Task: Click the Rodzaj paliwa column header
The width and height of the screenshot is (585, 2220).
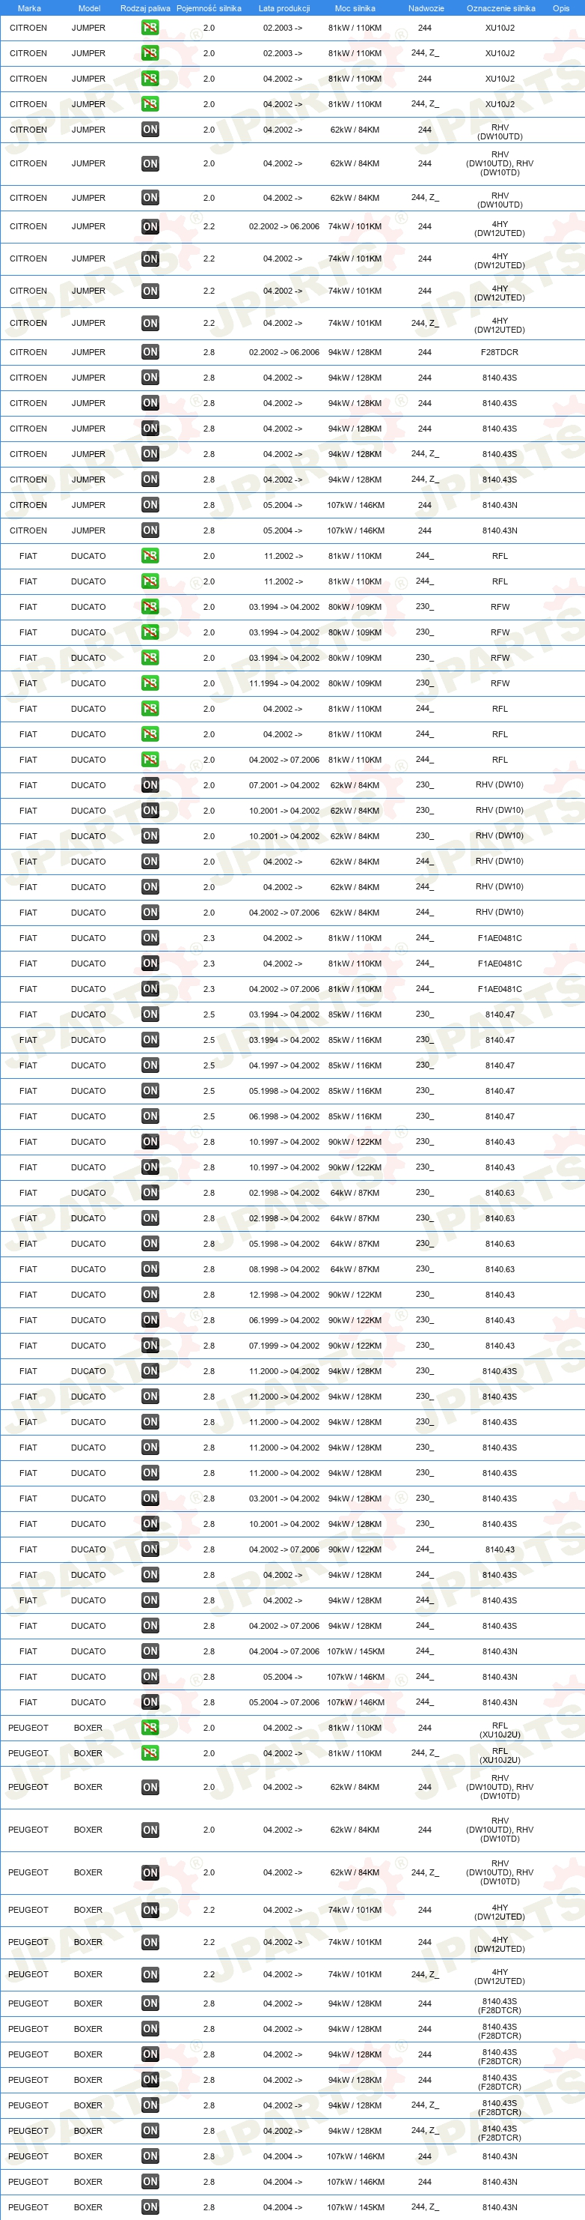Action: point(144,9)
